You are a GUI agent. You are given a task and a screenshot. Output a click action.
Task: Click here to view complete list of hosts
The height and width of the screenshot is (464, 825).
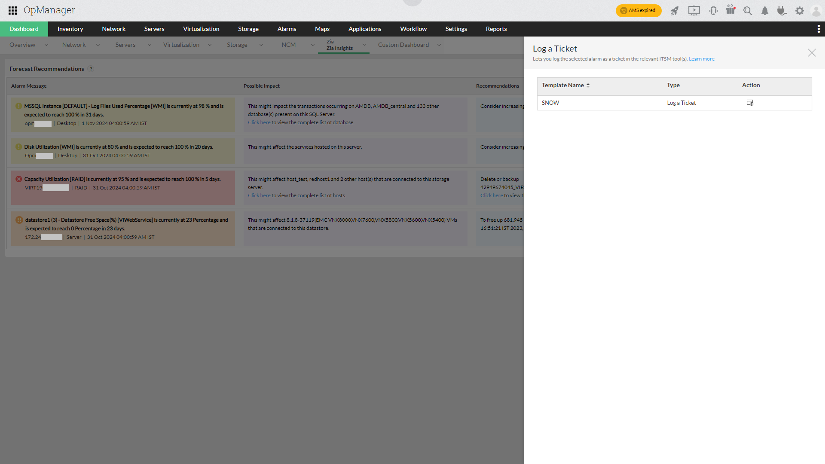coord(259,195)
